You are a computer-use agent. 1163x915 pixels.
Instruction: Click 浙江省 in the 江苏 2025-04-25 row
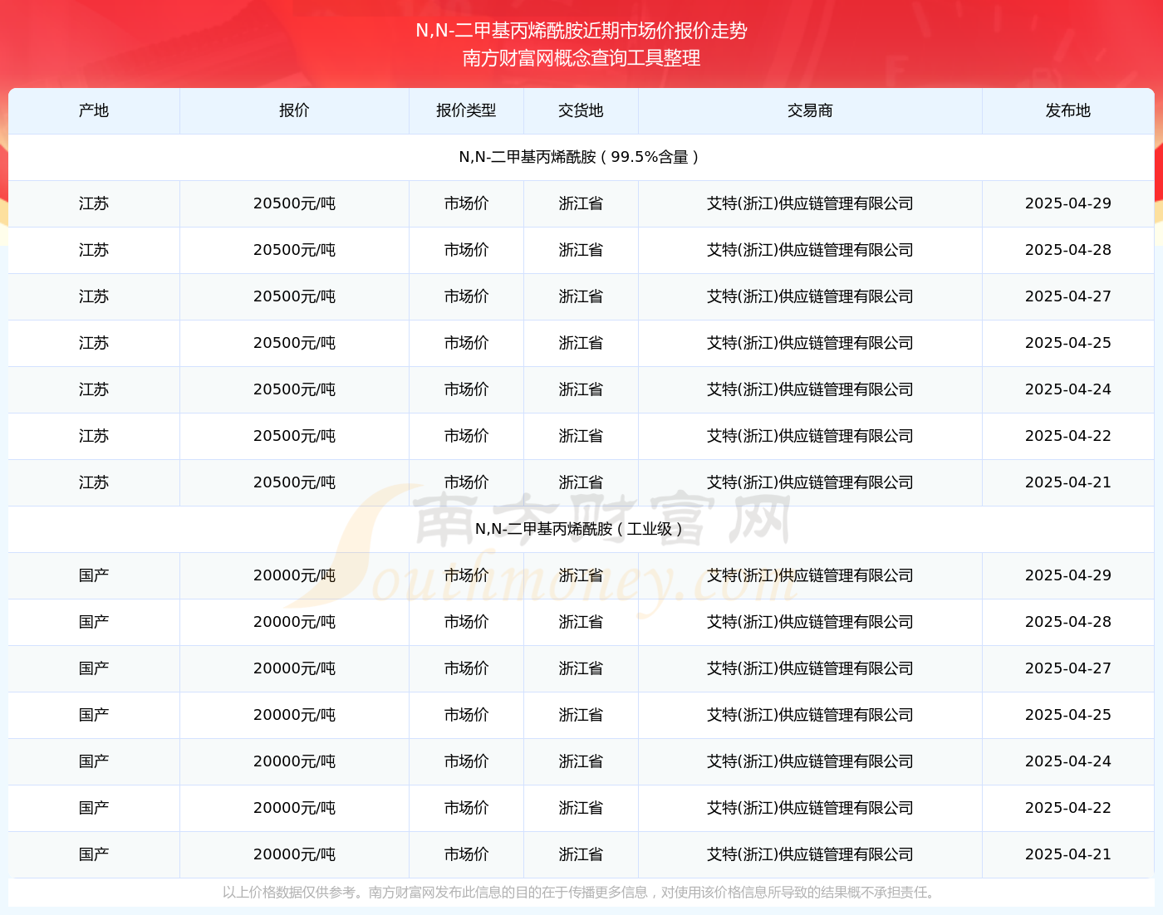(x=581, y=343)
